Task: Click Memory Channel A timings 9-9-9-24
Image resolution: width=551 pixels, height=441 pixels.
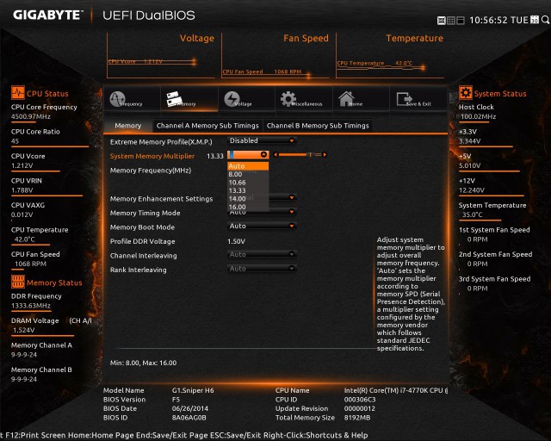Action: click(23, 355)
